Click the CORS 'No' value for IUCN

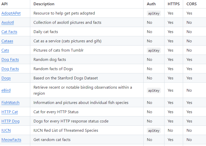click(189, 130)
